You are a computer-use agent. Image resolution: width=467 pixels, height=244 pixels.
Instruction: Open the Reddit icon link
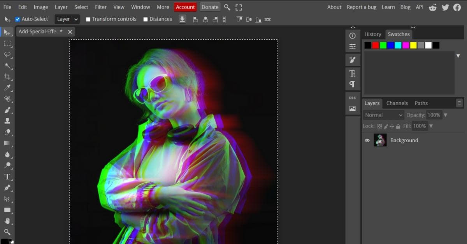tap(432, 7)
